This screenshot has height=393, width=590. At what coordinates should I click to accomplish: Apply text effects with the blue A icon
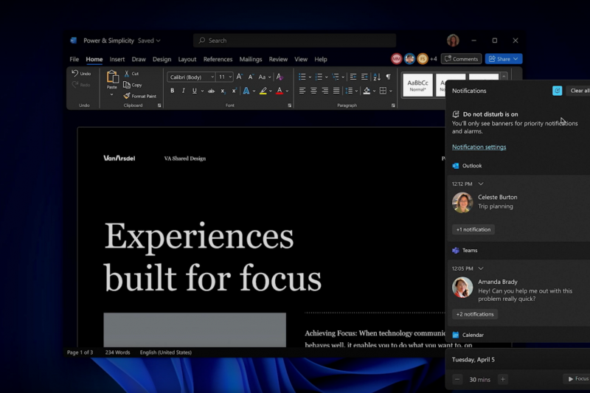coord(246,91)
